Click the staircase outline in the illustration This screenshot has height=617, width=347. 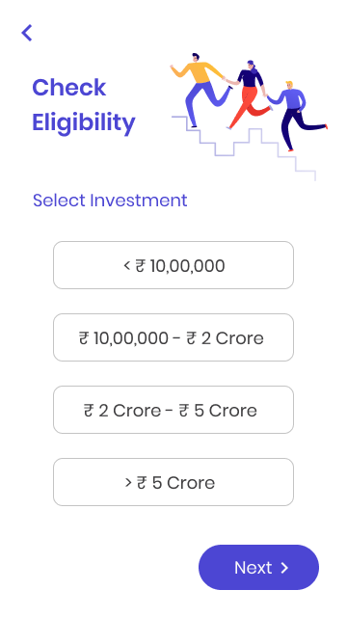tap(244, 148)
